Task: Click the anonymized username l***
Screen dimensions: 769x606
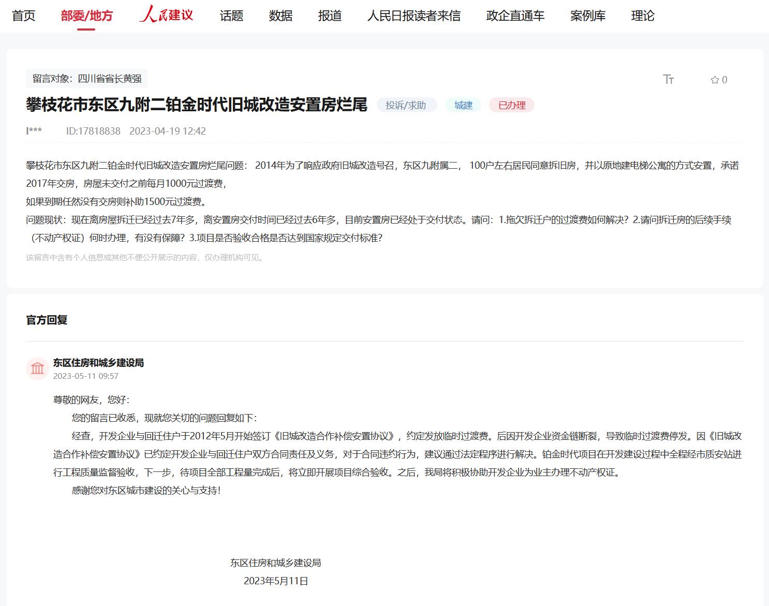Action: [34, 131]
